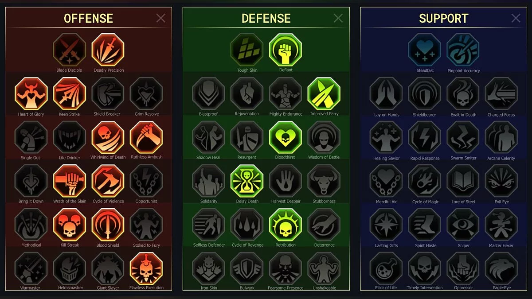
Task: Select the Delay Death mastery icon
Action: point(247,181)
